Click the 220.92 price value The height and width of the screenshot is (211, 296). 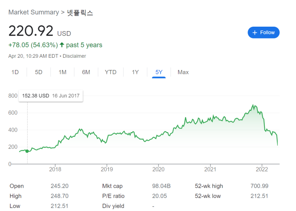(x=31, y=31)
